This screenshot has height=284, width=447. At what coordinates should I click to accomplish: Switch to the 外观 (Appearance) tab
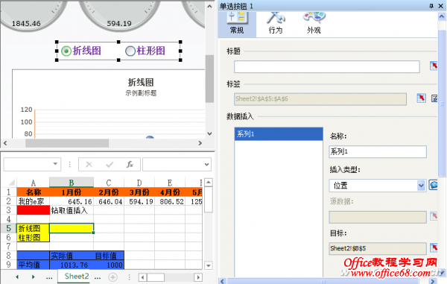pos(314,24)
